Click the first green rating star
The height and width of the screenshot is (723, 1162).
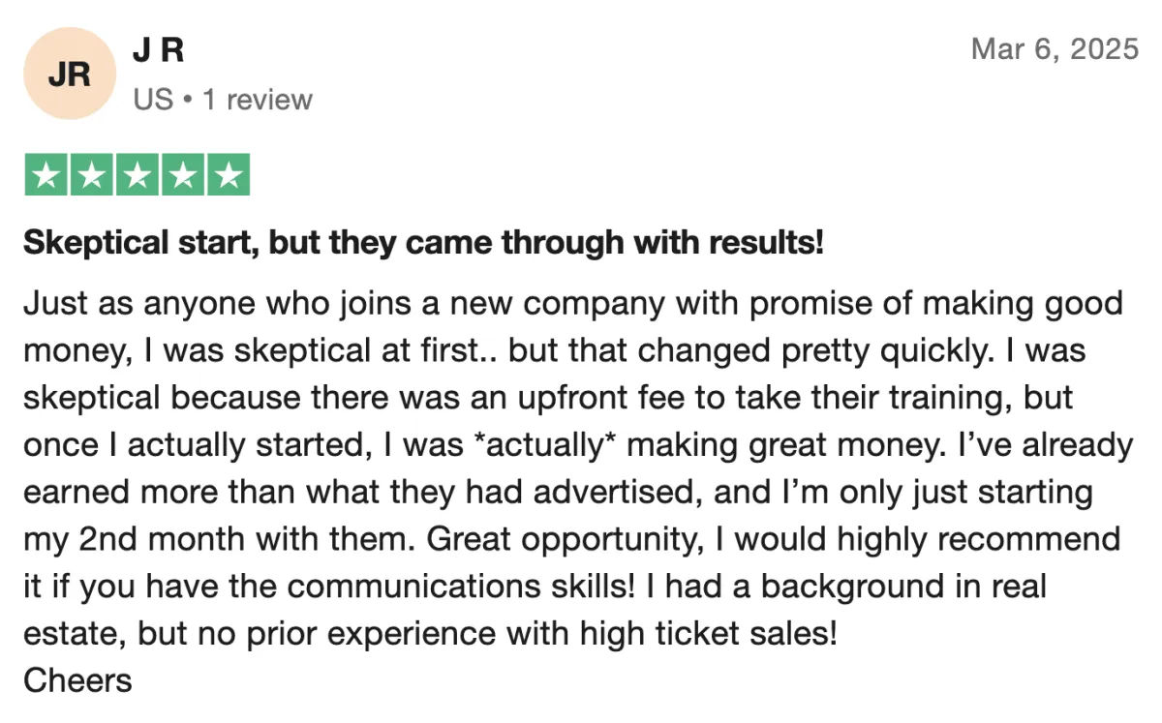coord(46,175)
